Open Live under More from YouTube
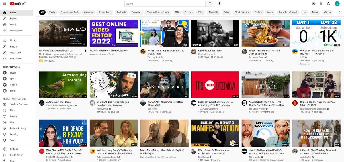 pyautogui.click(x=17, y=122)
